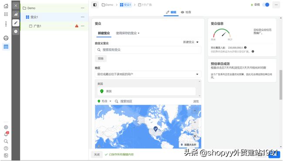The width and height of the screenshot is (283, 161).
Task: Open the ads table grid icon
Action: [x=6, y=47]
